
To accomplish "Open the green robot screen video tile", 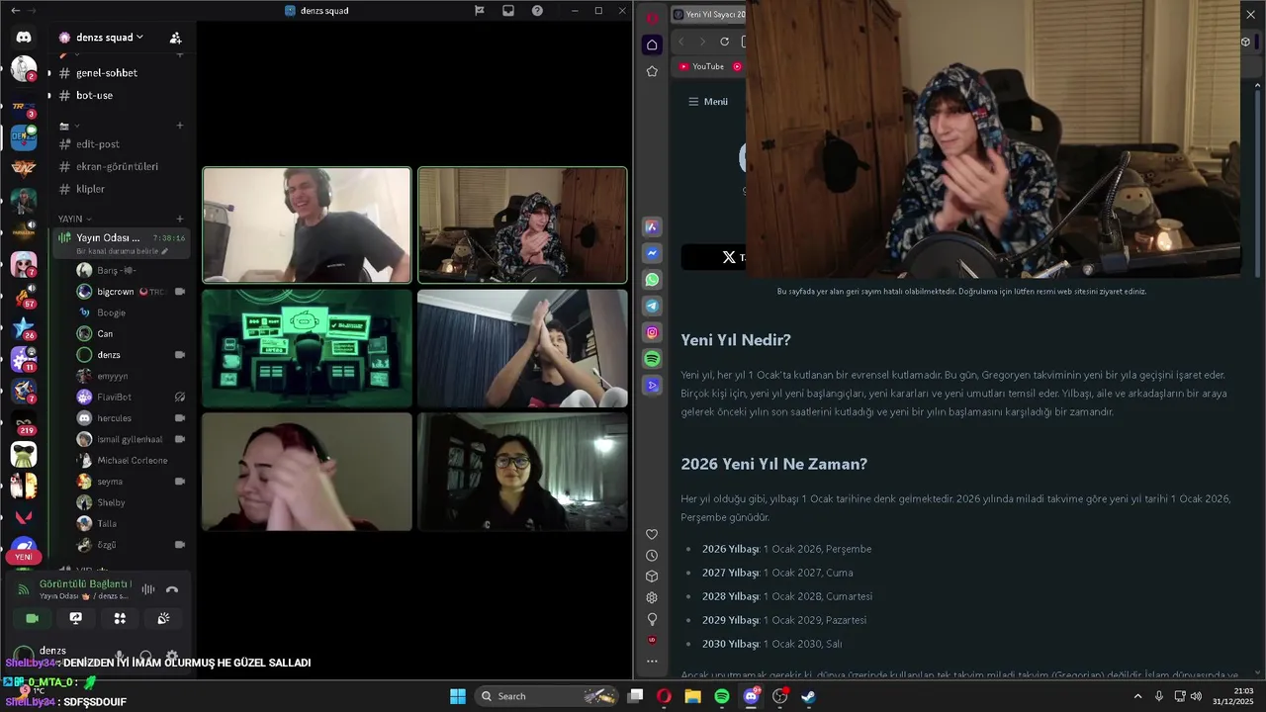I will (307, 348).
